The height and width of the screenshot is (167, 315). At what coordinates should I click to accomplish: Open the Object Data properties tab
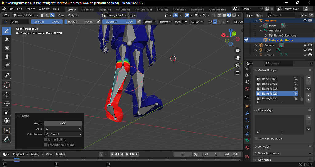pyautogui.click(x=247, y=141)
